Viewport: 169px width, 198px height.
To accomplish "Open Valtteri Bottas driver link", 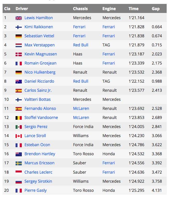I will tap(38, 100).
